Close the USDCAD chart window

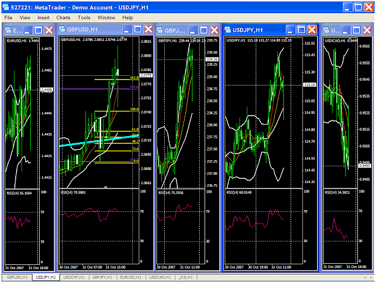[x=367, y=30]
